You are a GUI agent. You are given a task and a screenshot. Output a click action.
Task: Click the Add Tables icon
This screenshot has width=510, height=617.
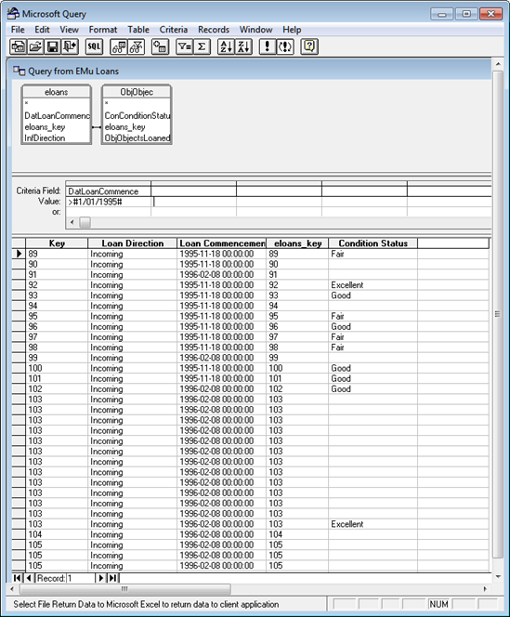160,46
